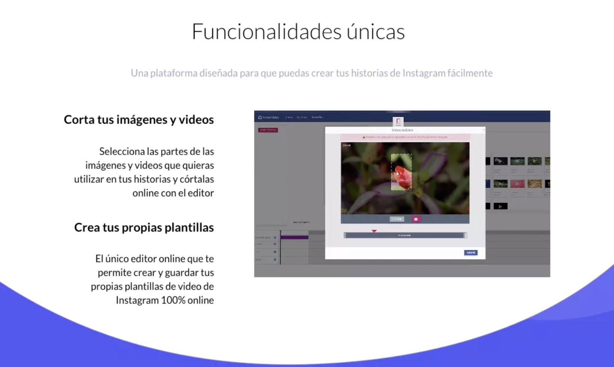The height and width of the screenshot is (367, 614).
Task: Toggle the Text track options gear
Action: click(x=275, y=251)
